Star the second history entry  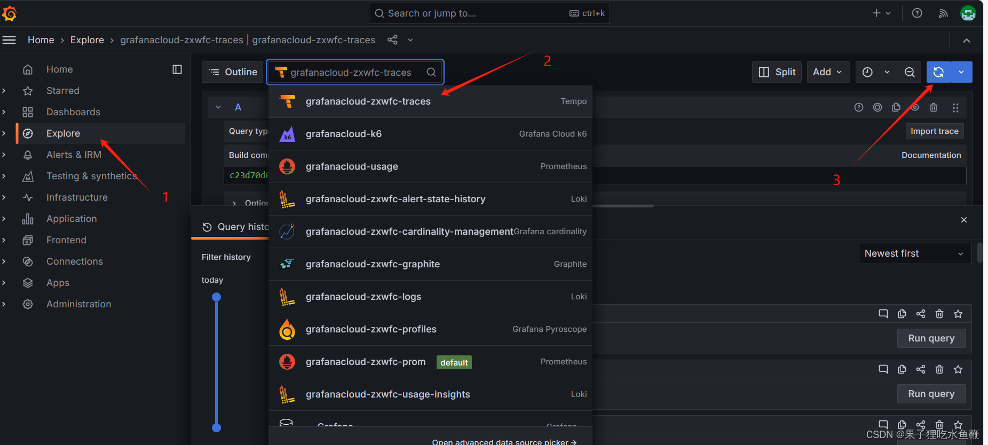pyautogui.click(x=958, y=369)
